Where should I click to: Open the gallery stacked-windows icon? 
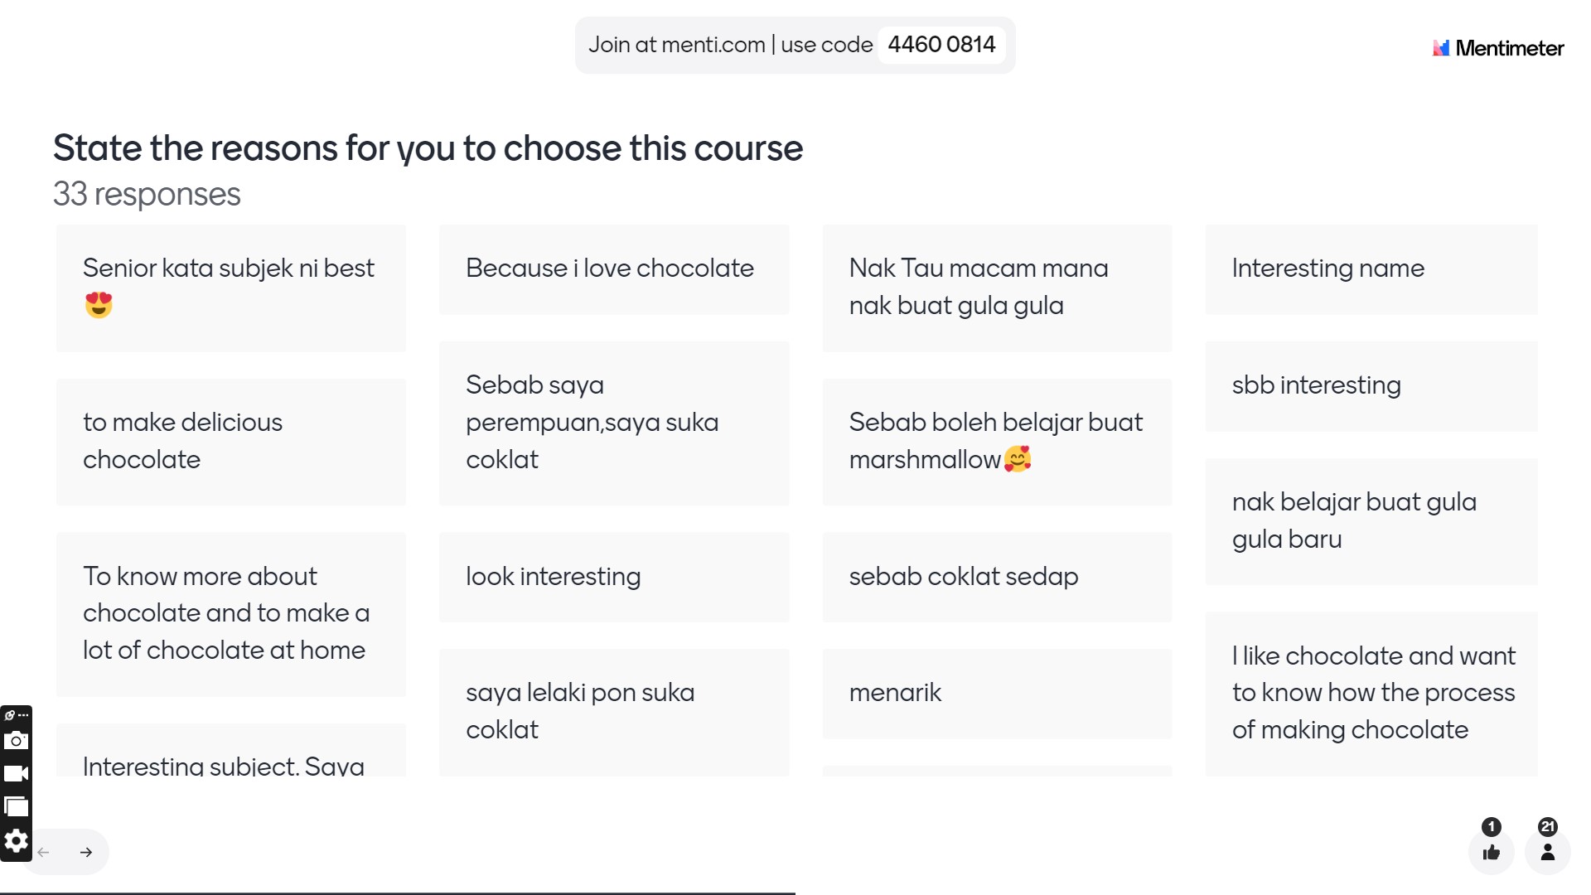[x=16, y=807]
